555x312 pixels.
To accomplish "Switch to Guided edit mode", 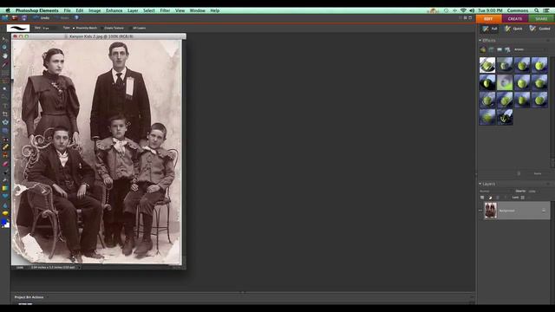I will (539, 29).
